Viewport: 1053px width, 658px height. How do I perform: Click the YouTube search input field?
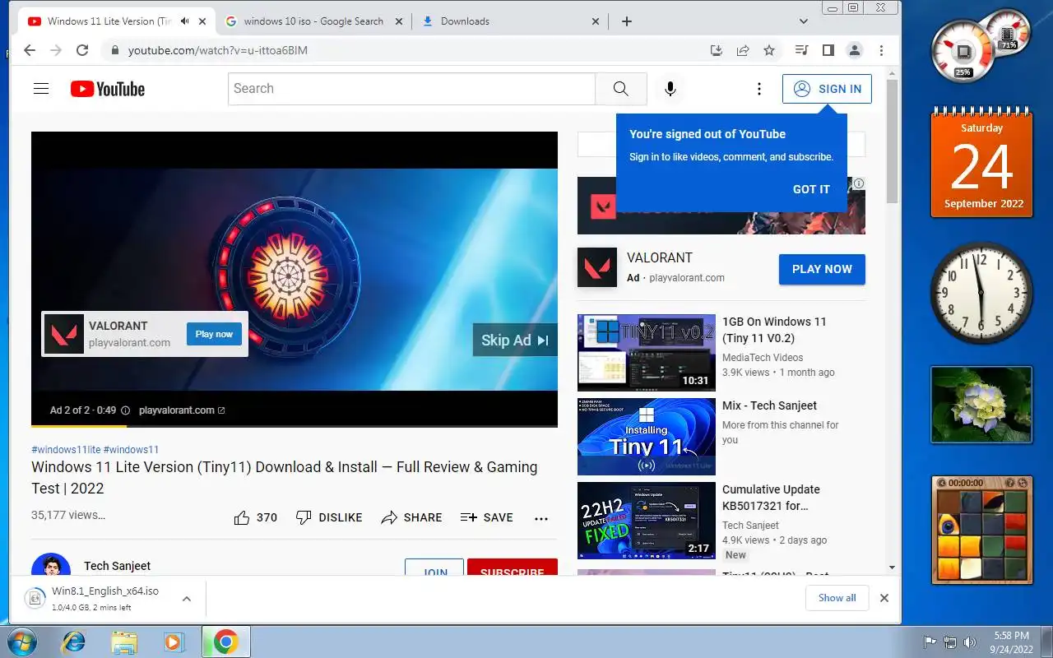click(x=411, y=89)
